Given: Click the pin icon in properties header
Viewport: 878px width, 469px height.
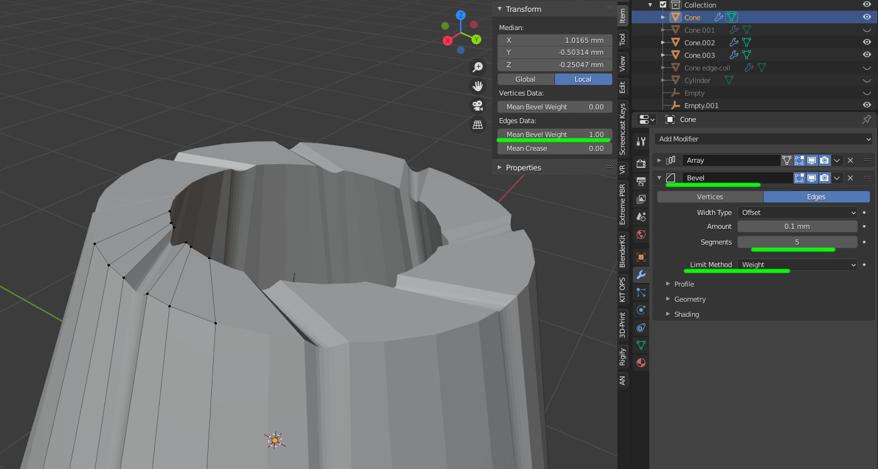Looking at the screenshot, I should coord(867,119).
